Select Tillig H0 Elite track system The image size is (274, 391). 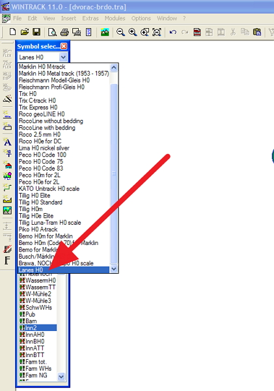pyautogui.click(x=34, y=195)
